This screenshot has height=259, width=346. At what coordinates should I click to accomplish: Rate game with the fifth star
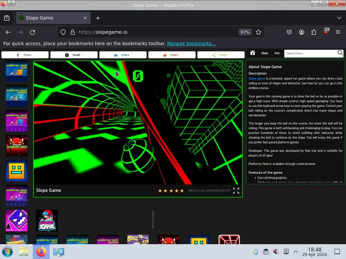point(182,191)
